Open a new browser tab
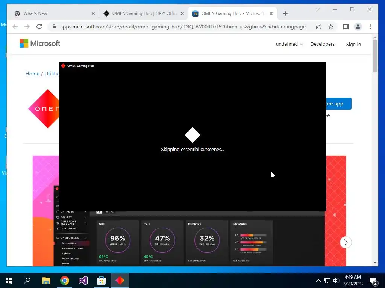 (285, 14)
